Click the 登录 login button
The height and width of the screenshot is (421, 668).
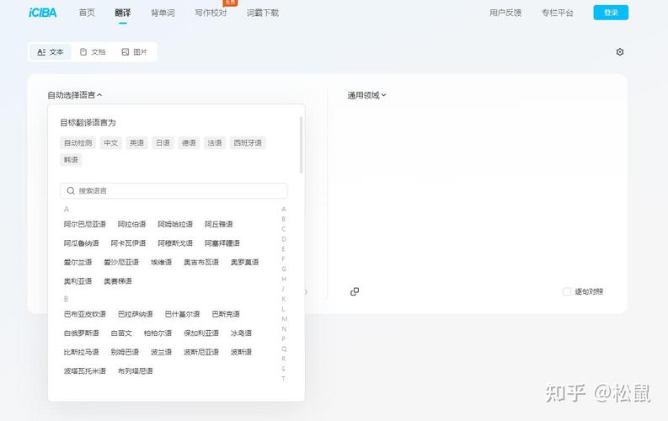(611, 13)
